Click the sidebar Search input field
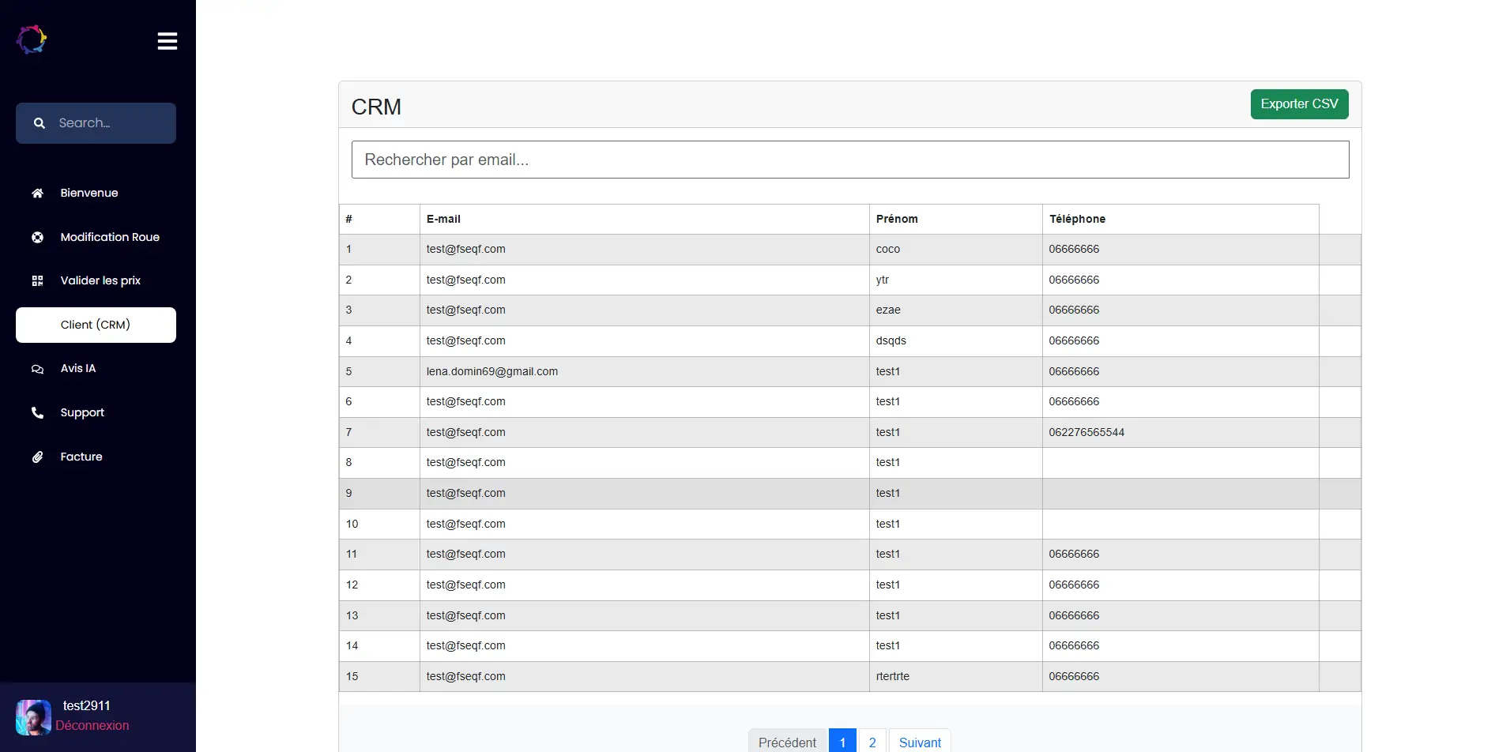This screenshot has width=1510, height=752. point(111,123)
